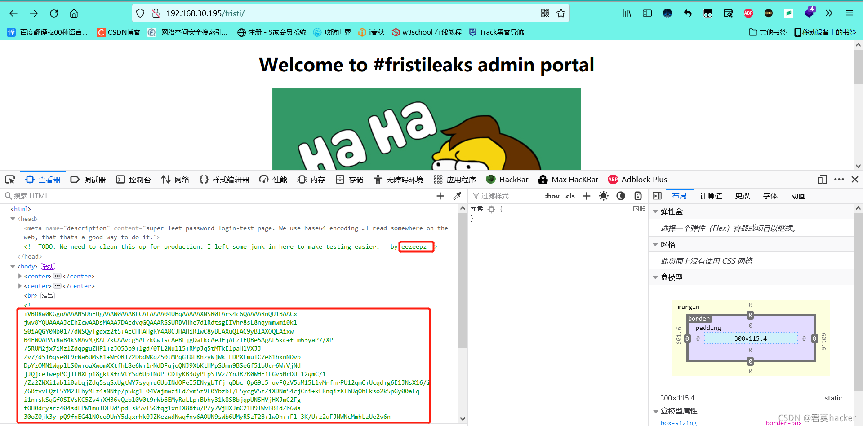The height and width of the screenshot is (426, 863).
Task: Show collapsed content of first center element
Action: 57,276
